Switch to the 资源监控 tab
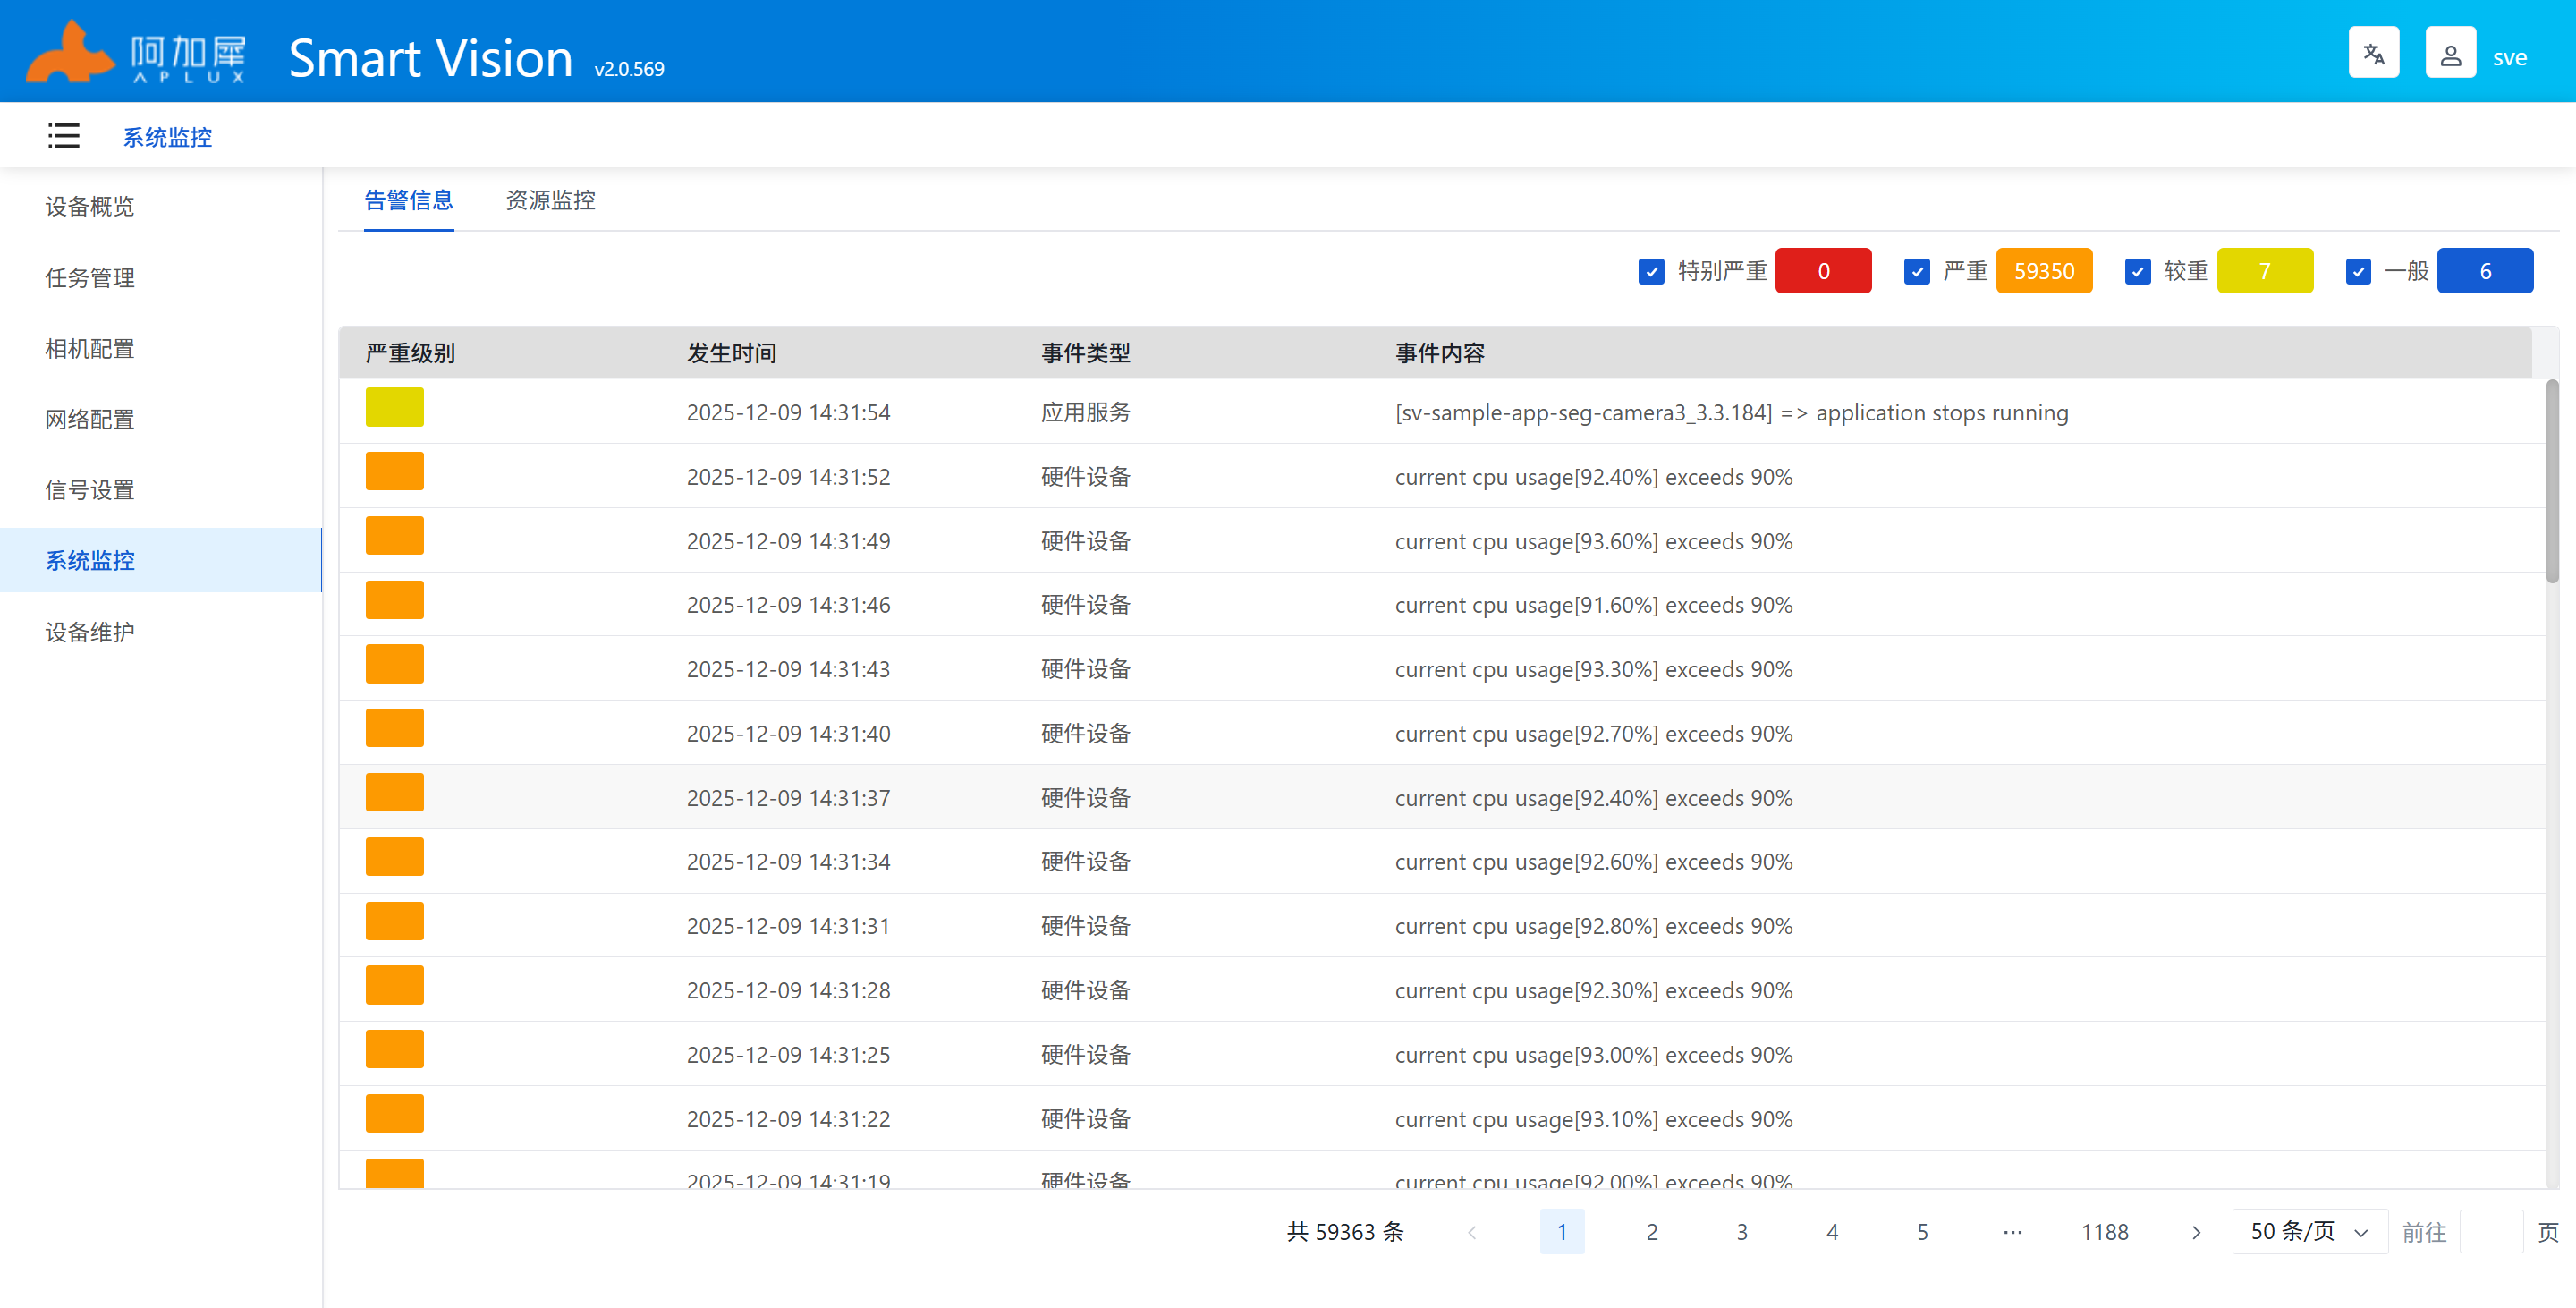The height and width of the screenshot is (1308, 2576). pyautogui.click(x=550, y=200)
